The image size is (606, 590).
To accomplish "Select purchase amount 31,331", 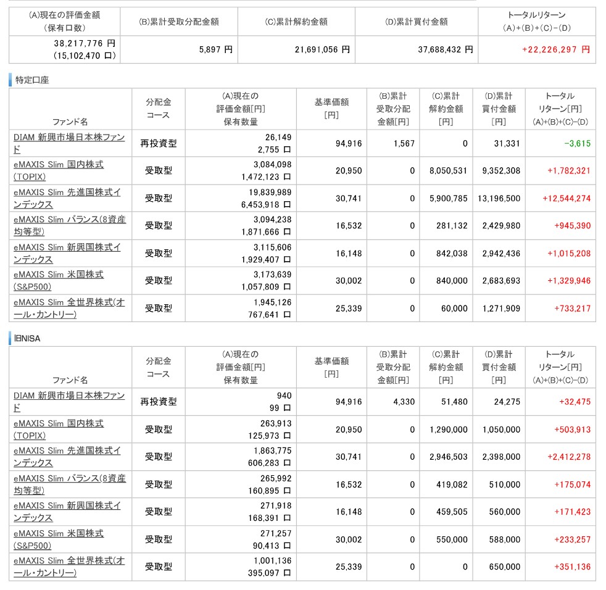I will click(507, 143).
